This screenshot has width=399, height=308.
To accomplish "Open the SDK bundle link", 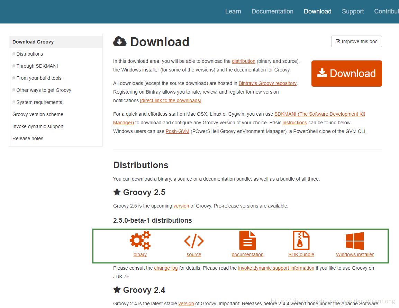I will (x=301, y=254).
